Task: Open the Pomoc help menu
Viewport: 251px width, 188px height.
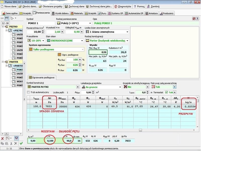Action: point(139,7)
